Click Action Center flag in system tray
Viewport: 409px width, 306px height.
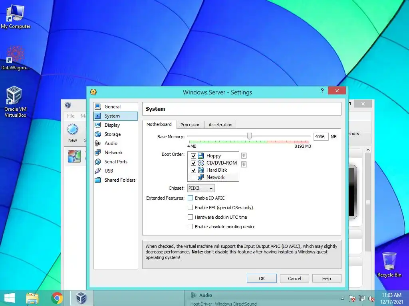tap(352, 298)
